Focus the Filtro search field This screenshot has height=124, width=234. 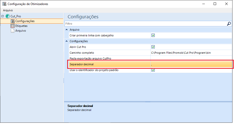(145, 24)
